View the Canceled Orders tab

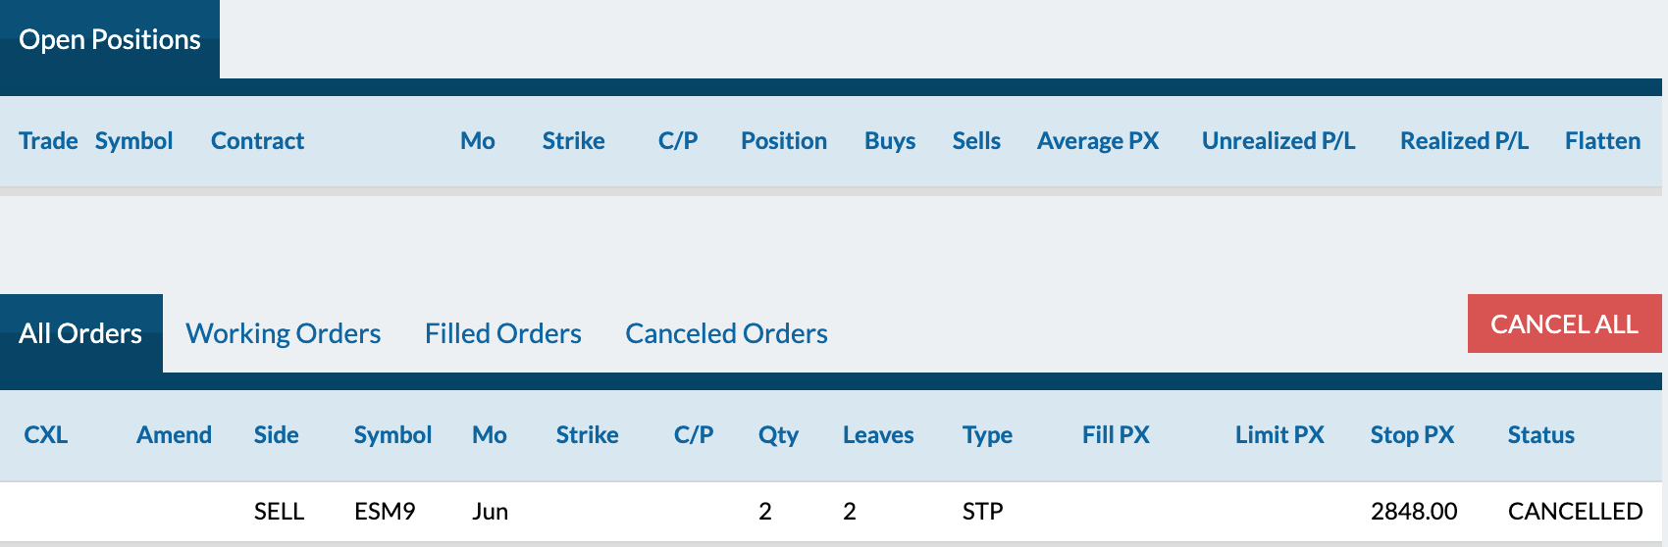click(x=727, y=333)
